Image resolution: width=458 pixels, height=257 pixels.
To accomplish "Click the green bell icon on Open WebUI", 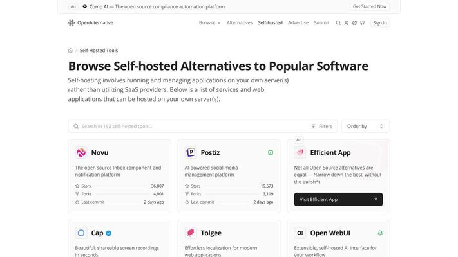I will [380, 233].
